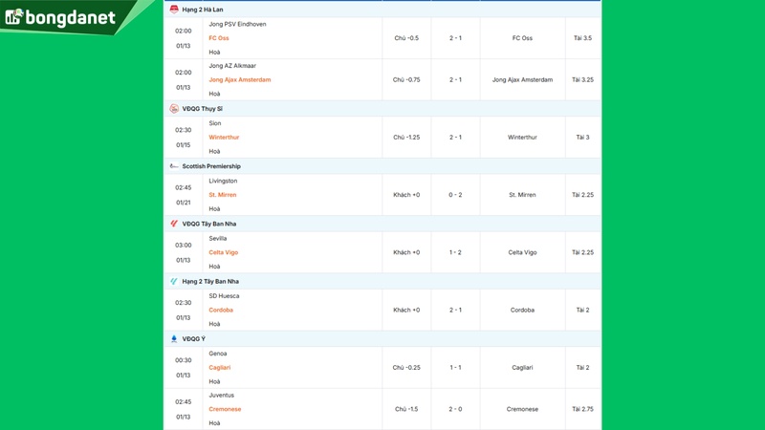Screen dimensions: 765x430
Task: Select St. Mirren highlighted team name
Action: (222, 195)
